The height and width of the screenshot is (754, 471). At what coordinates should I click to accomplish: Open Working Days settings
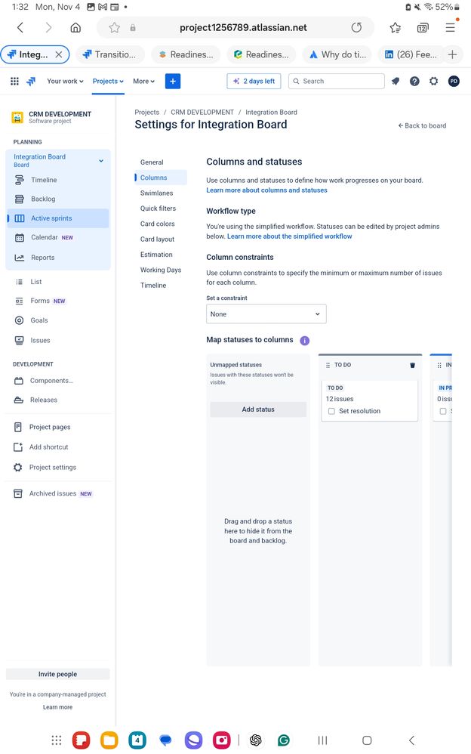(161, 270)
